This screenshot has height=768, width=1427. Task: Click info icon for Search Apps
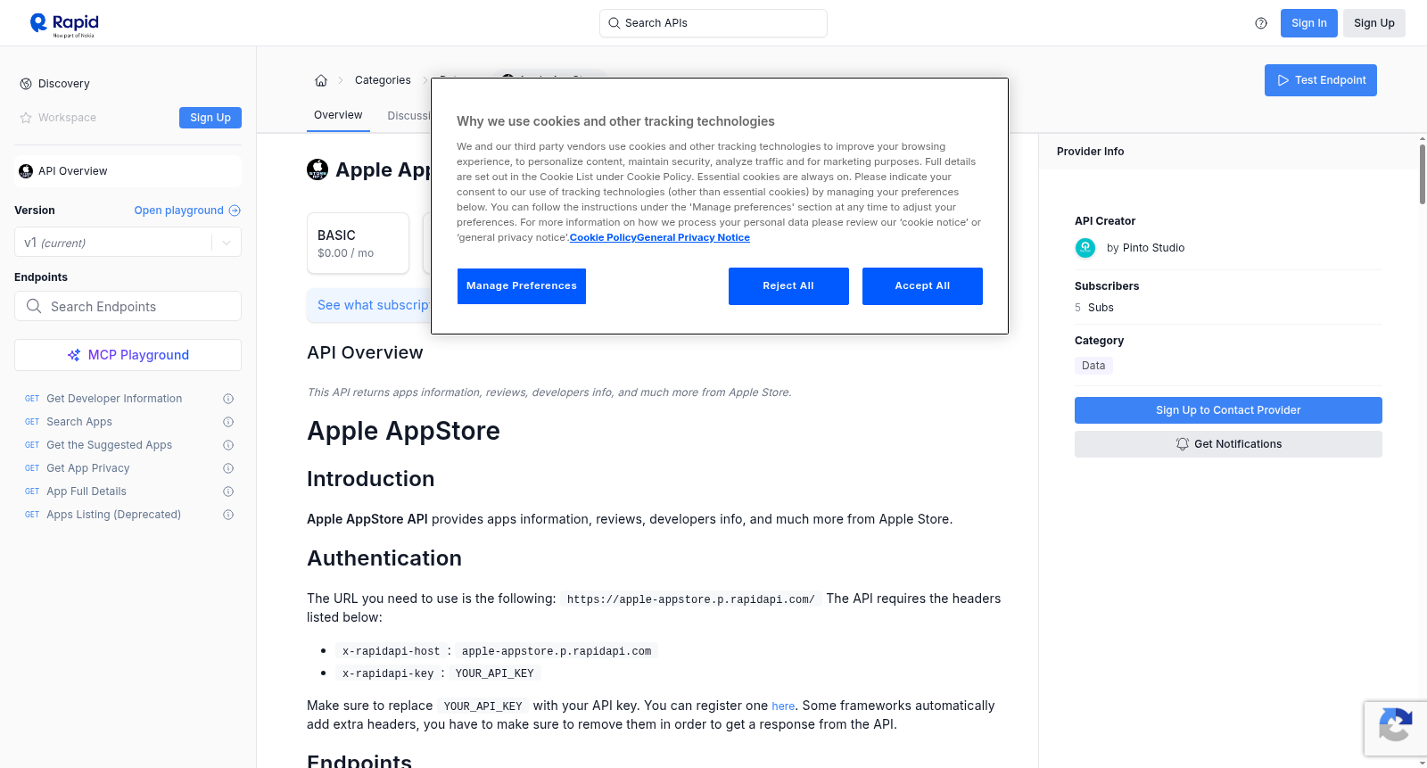click(x=228, y=422)
